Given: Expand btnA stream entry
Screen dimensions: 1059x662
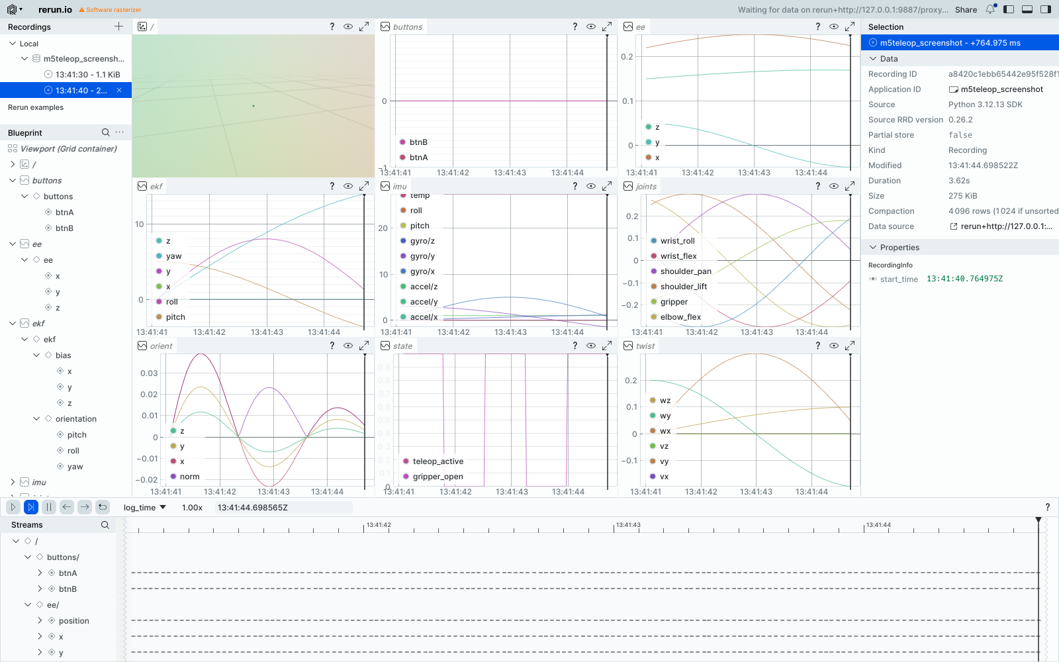Looking at the screenshot, I should pos(40,573).
